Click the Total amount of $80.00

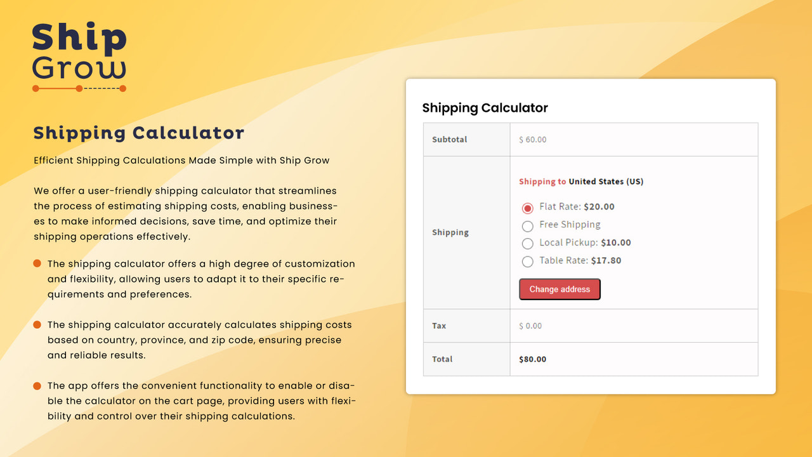[x=532, y=359]
